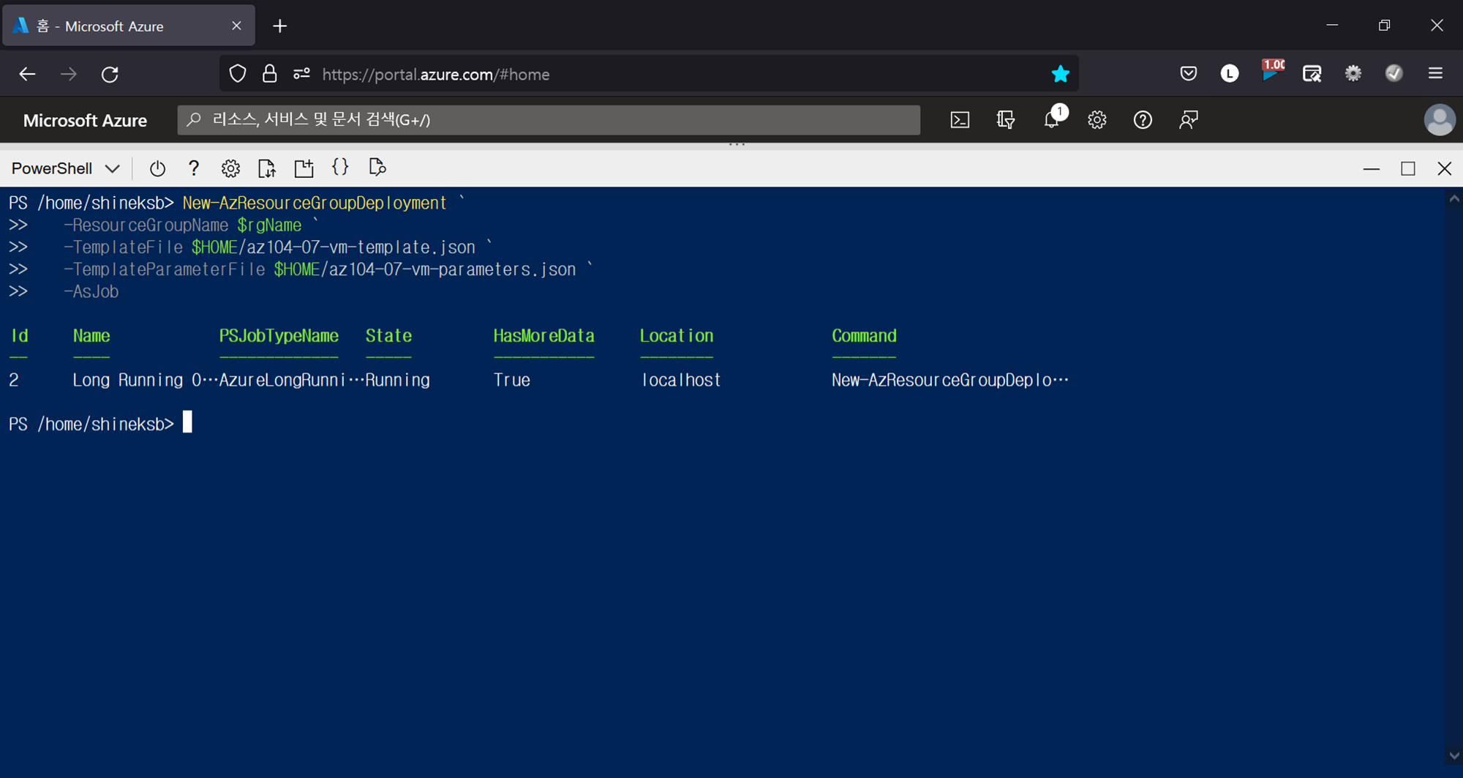Click the 'Running' state value
The image size is (1463, 778).
(398, 380)
